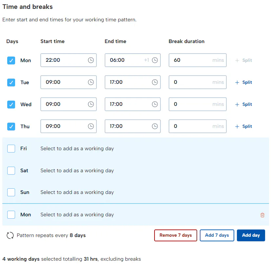Open time picker for Tuesday end time
Viewport: 271px width, 264px height.
pos(155,82)
